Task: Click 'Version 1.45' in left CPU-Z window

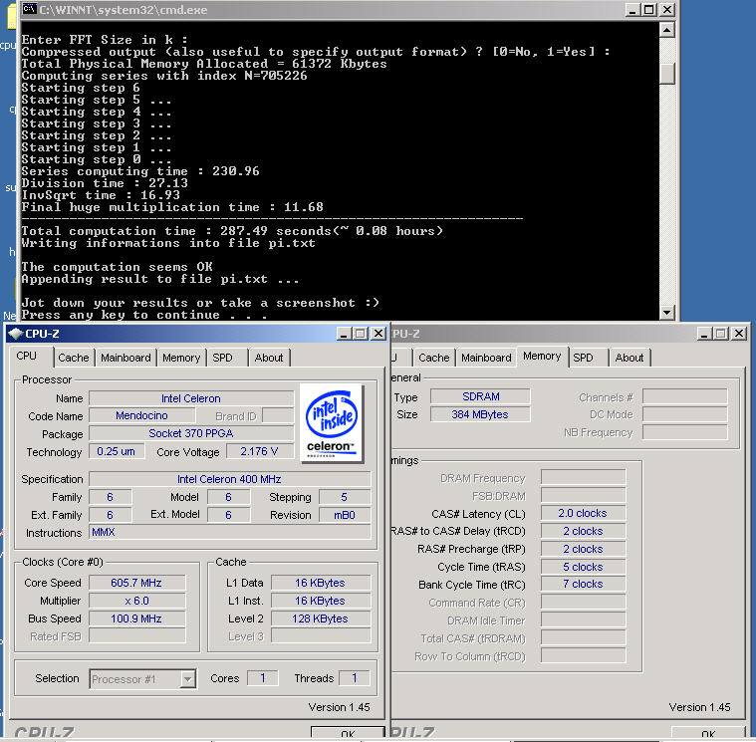Action: (339, 707)
